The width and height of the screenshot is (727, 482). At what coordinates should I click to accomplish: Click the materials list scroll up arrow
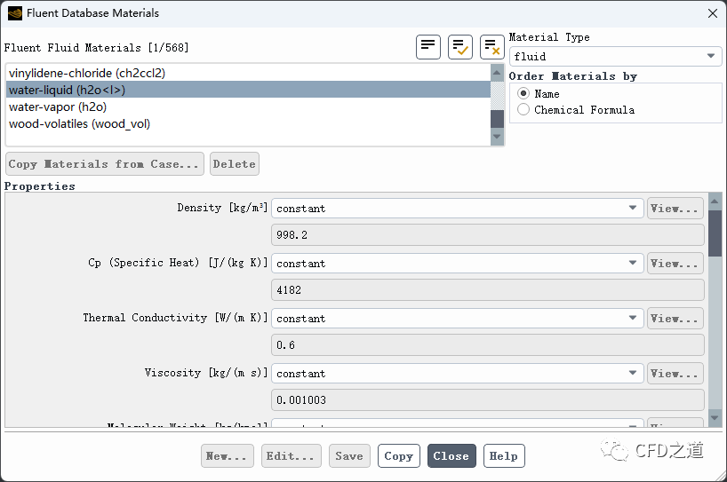pos(497,72)
